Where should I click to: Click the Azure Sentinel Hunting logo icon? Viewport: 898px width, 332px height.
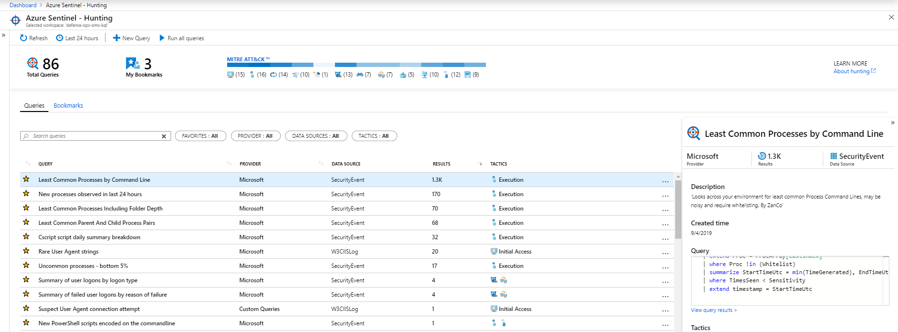(x=15, y=20)
